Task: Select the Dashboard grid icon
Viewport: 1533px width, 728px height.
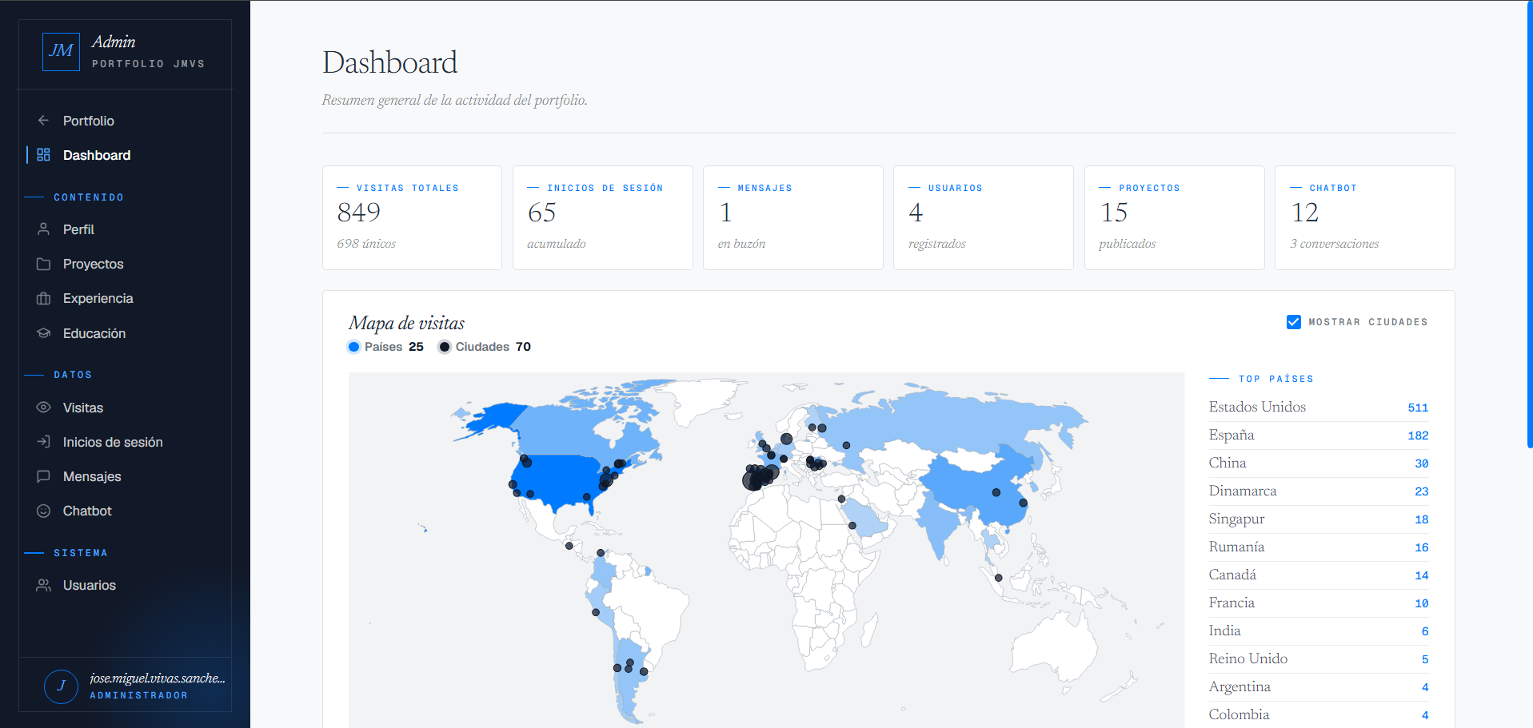Action: point(43,155)
